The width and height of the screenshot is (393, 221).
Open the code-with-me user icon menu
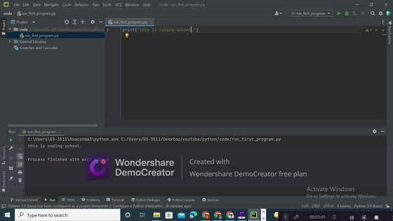(278, 14)
